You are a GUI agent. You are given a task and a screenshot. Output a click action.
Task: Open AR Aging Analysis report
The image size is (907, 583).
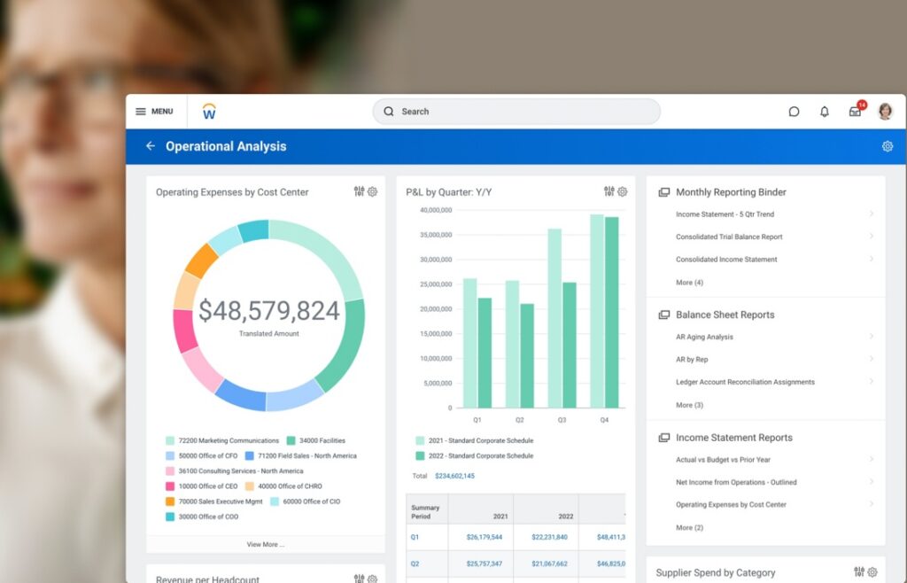704,337
